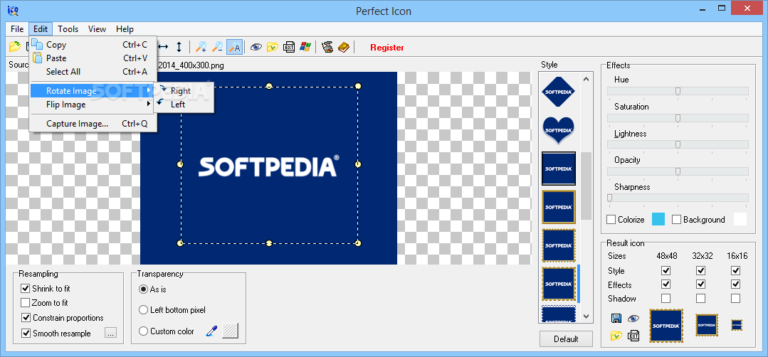The height and width of the screenshot is (357, 768).
Task: Click the open file folder toolbar icon
Action: 15,47
